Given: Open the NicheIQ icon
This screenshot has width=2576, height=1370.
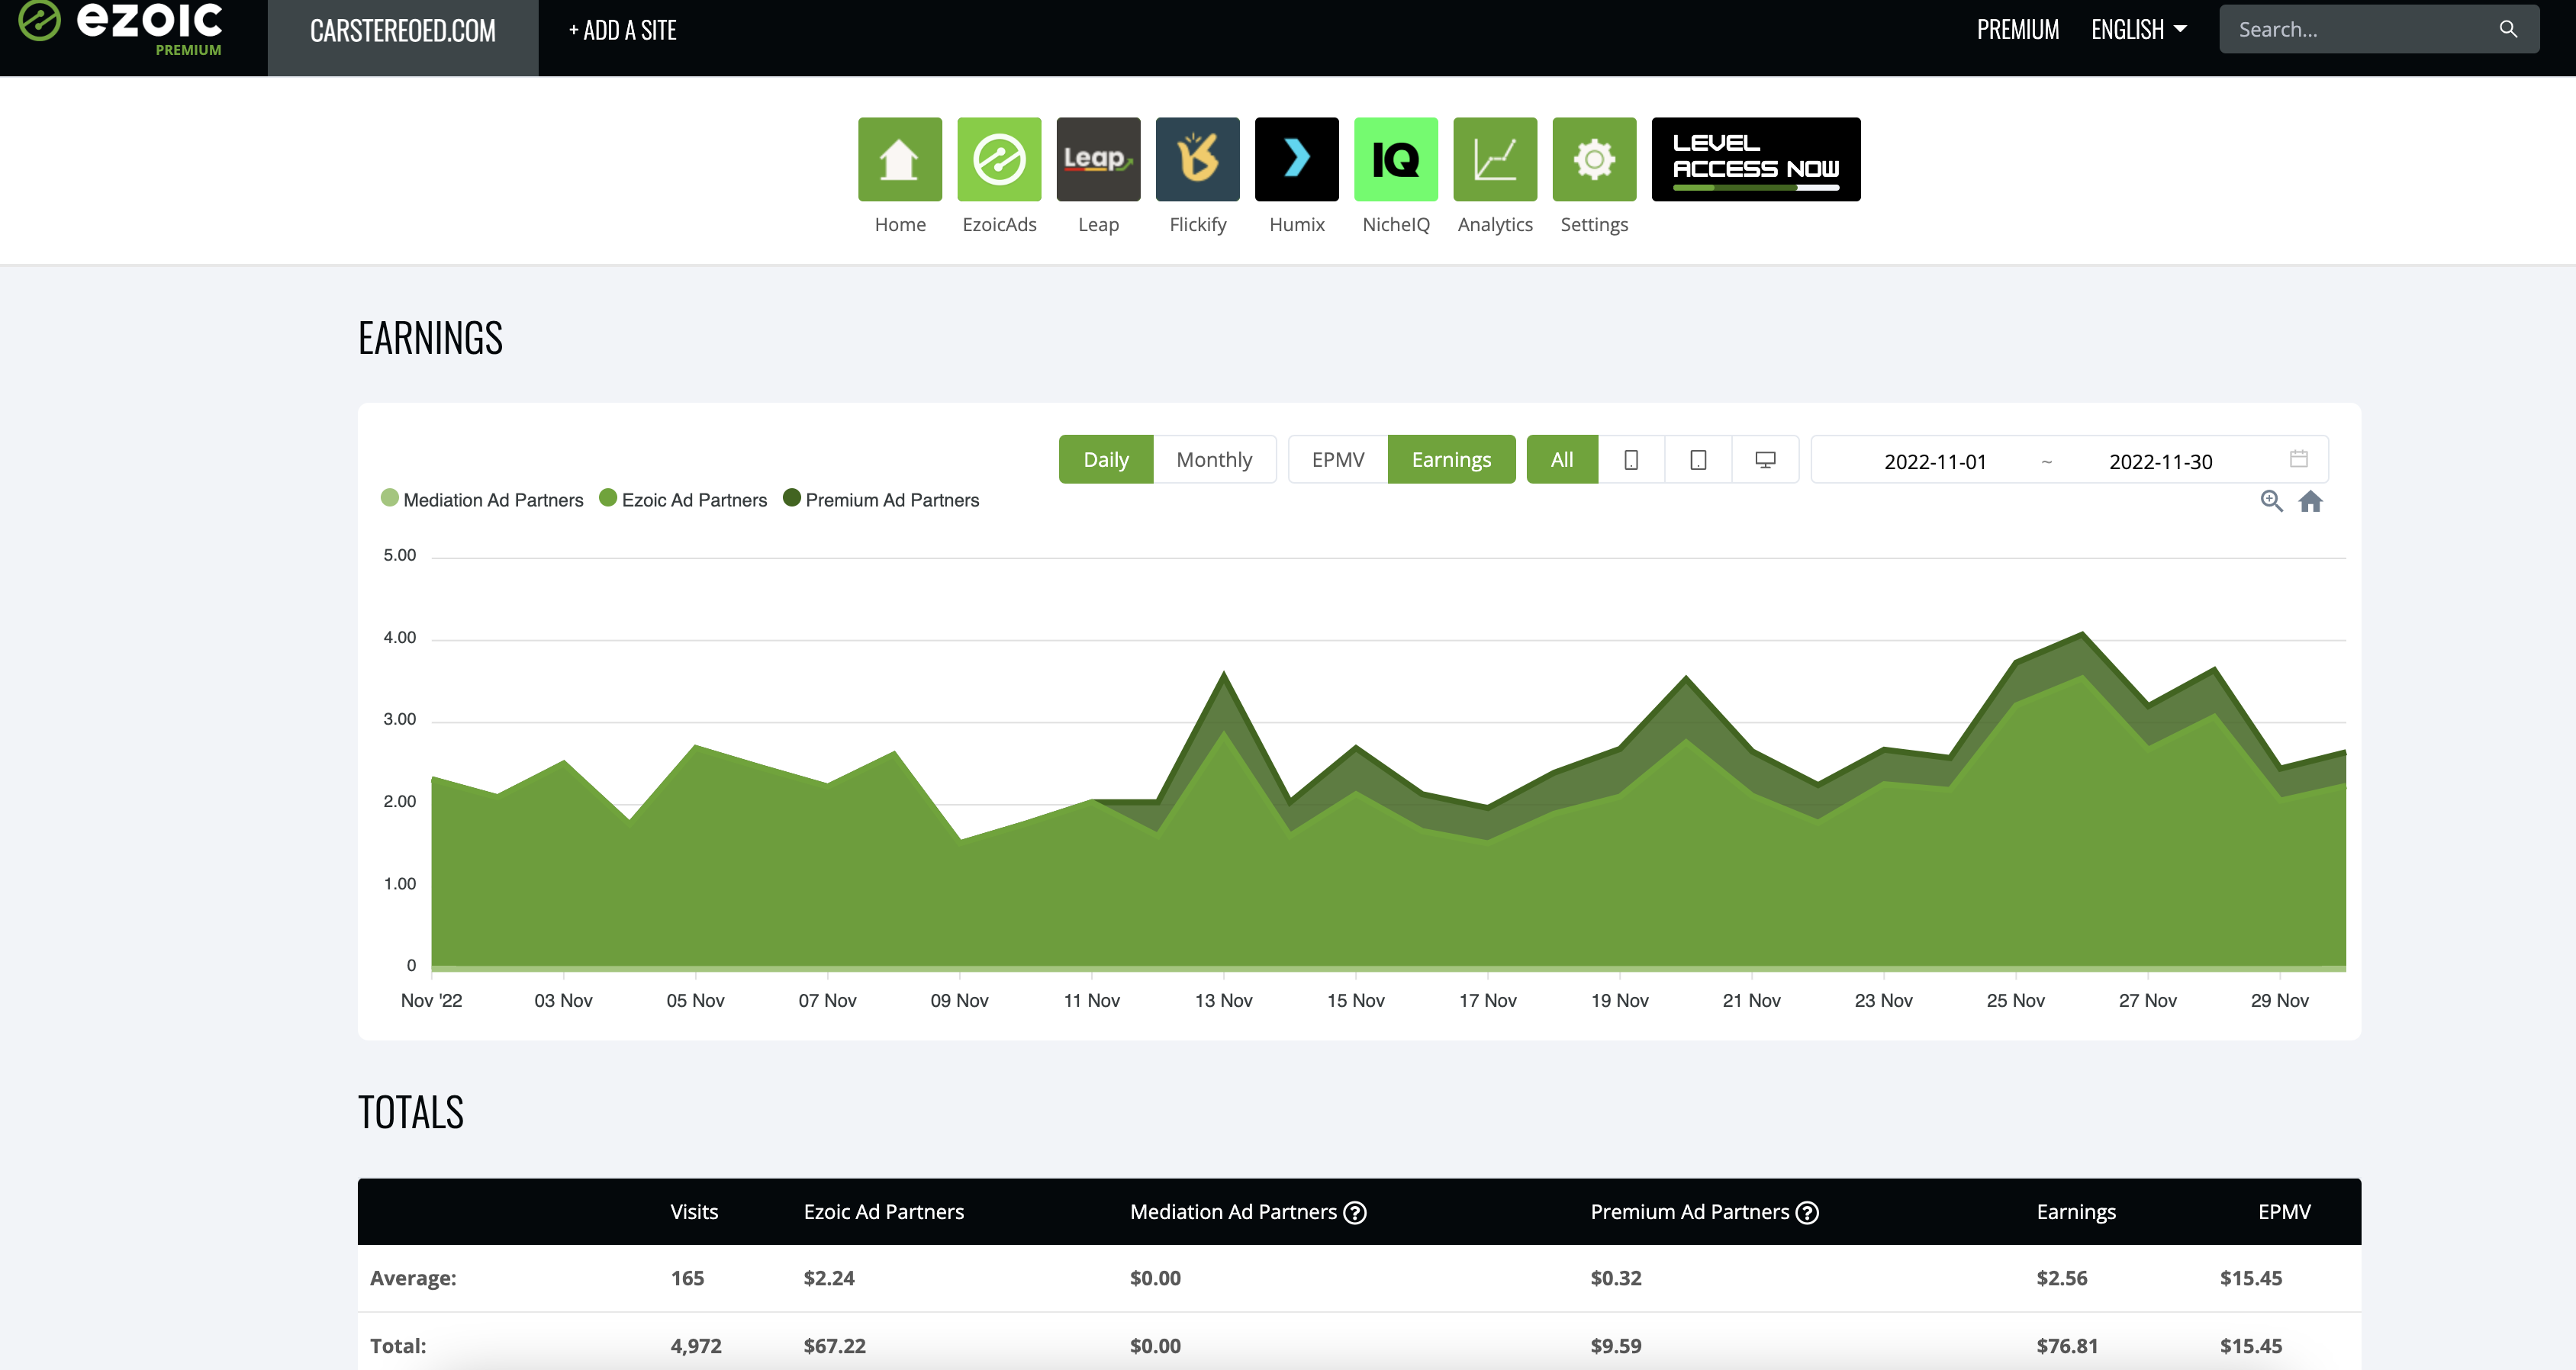Looking at the screenshot, I should 1395,159.
